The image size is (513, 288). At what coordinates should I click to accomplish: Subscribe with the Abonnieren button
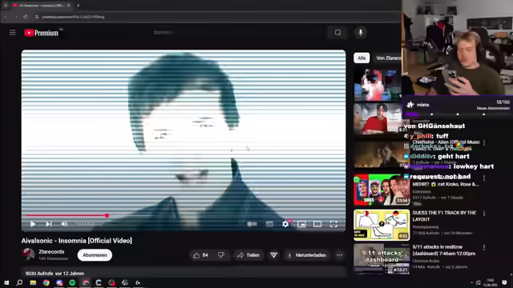pyautogui.click(x=95, y=255)
